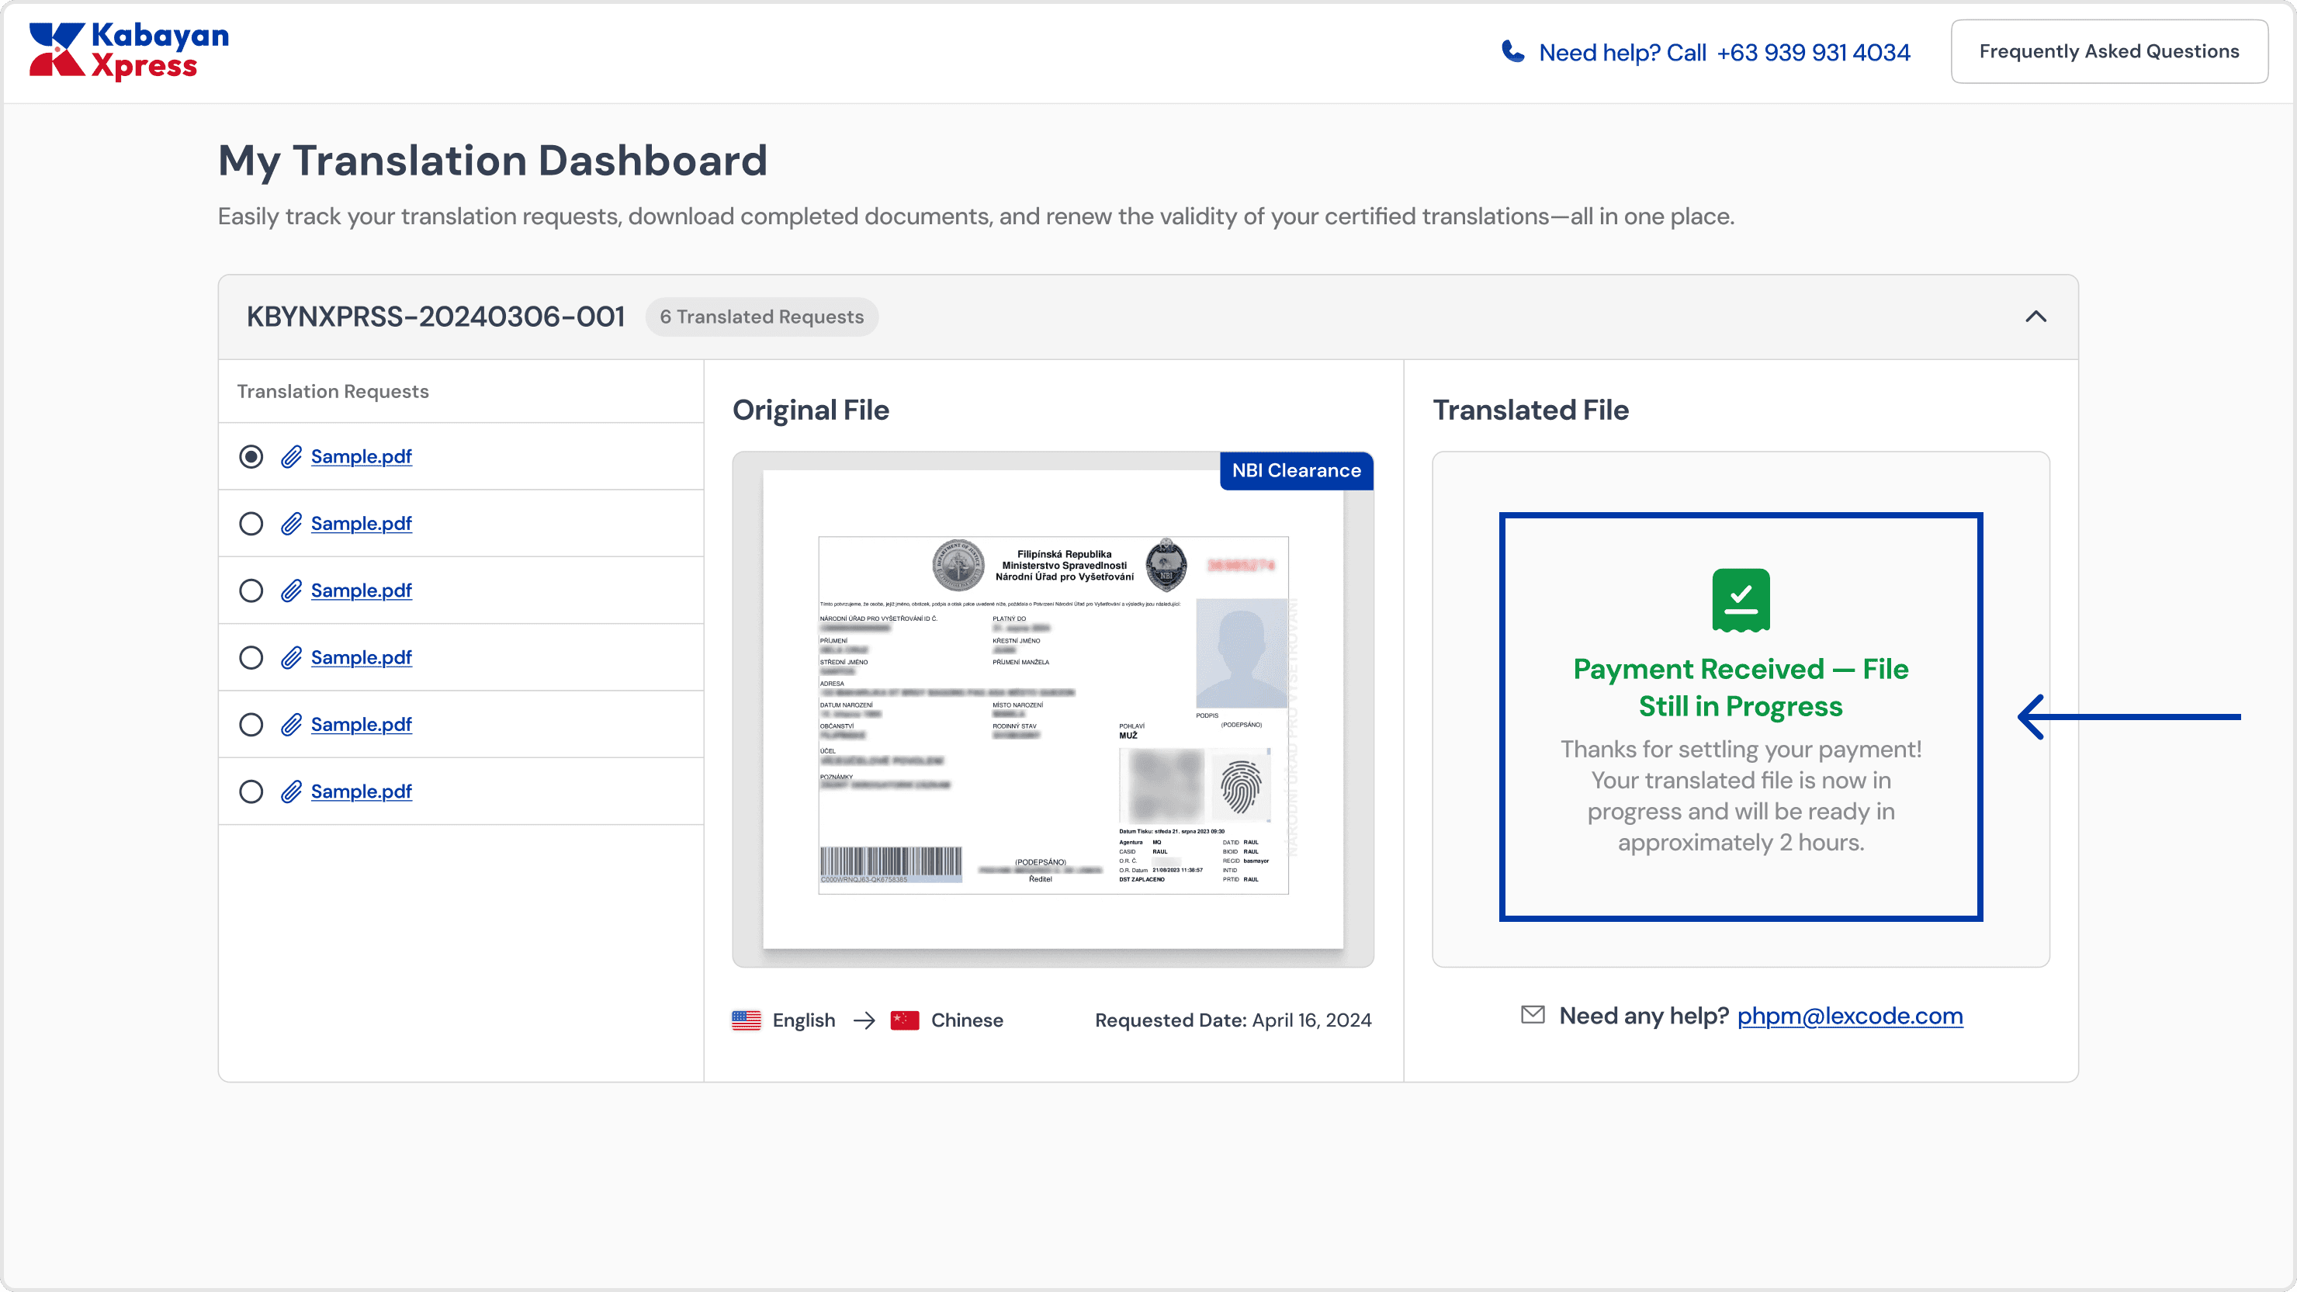Image resolution: width=2297 pixels, height=1292 pixels.
Task: Click the envelope icon beside Need any help
Action: (1532, 1015)
